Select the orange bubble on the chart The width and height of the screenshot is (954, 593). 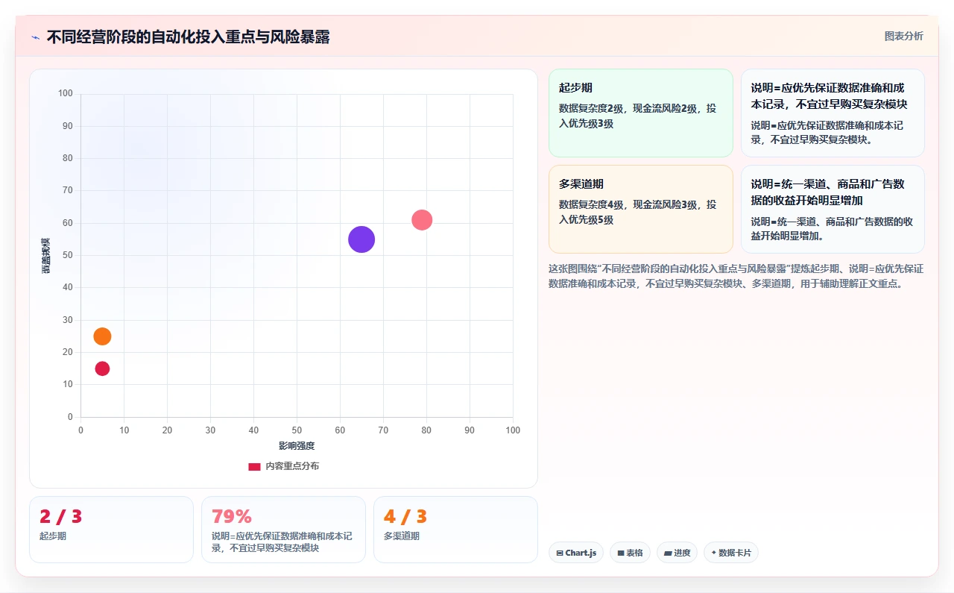click(102, 336)
